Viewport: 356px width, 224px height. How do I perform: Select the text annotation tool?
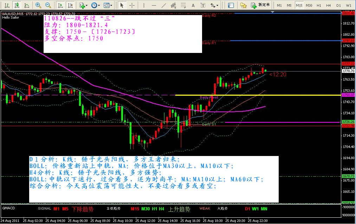193,5
